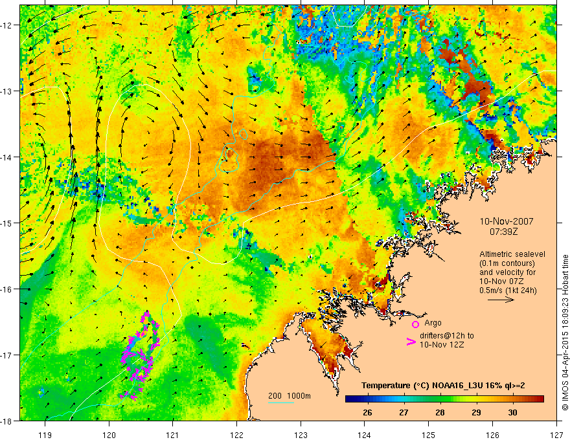Click the 'Altimetric sealevel' text
The height and width of the screenshot is (440, 570).
[512, 254]
